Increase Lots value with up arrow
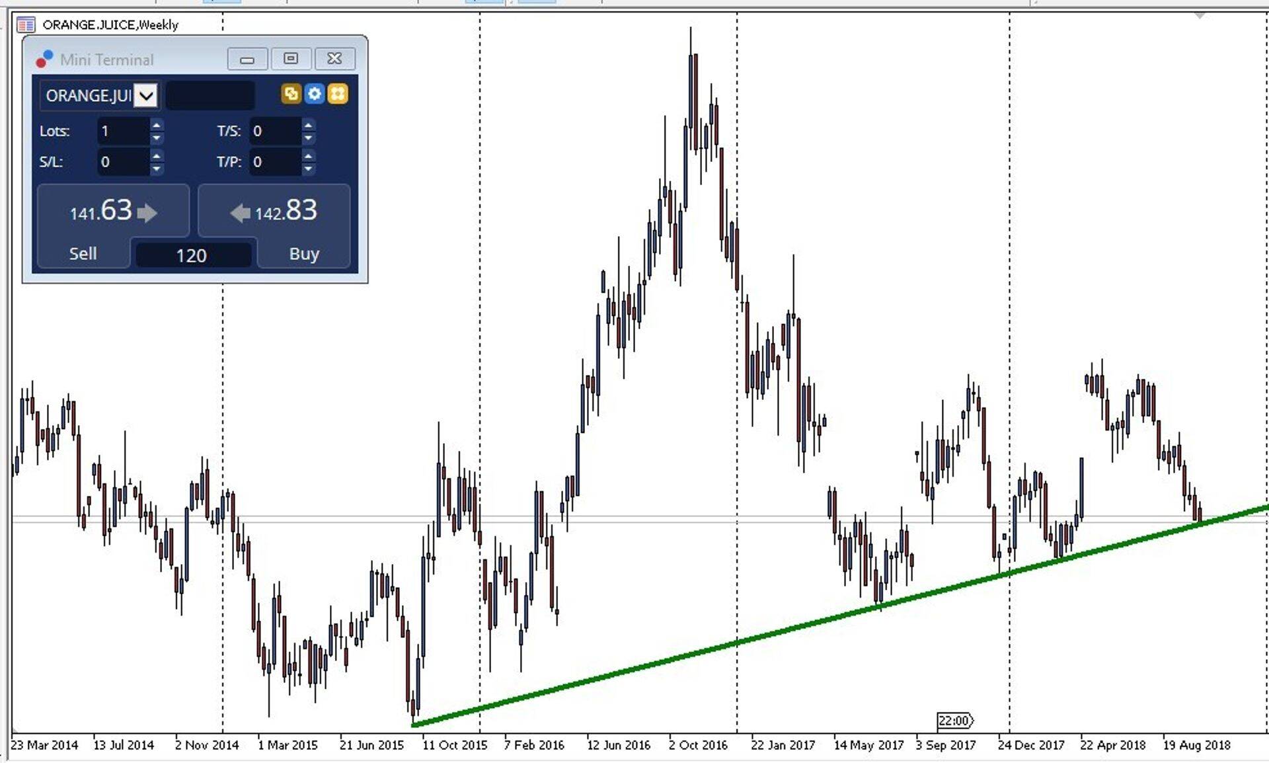Screen dimensions: 1269x763 (x=156, y=124)
